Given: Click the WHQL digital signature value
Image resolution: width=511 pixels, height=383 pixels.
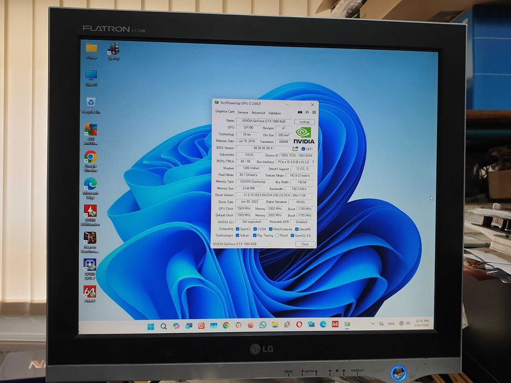Looking at the screenshot, I should coord(301,202).
